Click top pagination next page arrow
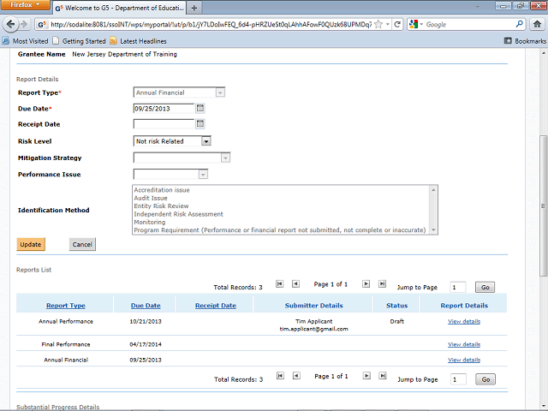Viewport: 548px width, 411px height. pyautogui.click(x=366, y=283)
